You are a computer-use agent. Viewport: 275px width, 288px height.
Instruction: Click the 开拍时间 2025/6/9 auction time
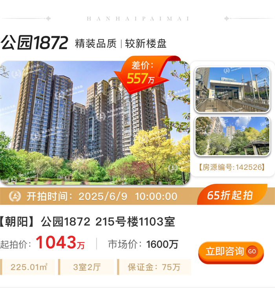coord(102,196)
